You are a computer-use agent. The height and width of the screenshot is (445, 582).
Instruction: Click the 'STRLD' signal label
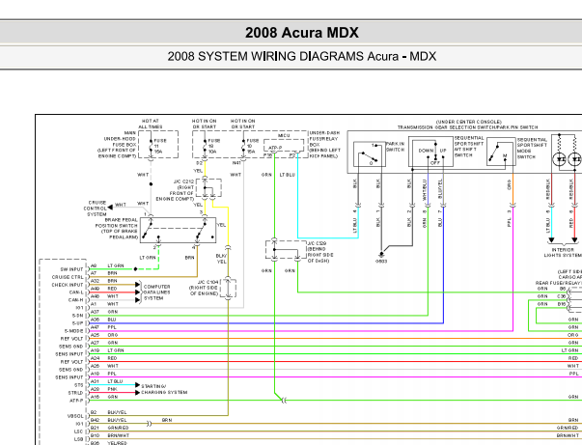click(75, 393)
